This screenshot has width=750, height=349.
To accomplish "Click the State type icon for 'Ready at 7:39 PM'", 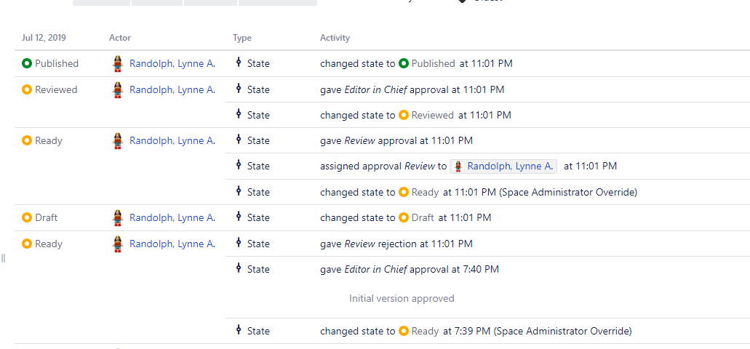I will [x=239, y=329].
